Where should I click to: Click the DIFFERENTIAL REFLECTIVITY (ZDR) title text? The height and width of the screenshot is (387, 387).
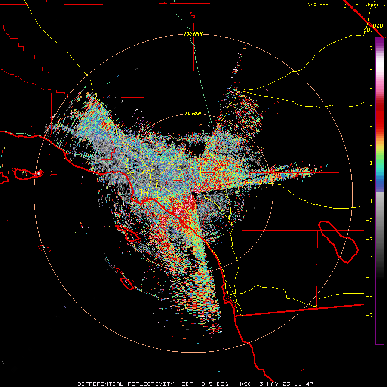[138, 384]
